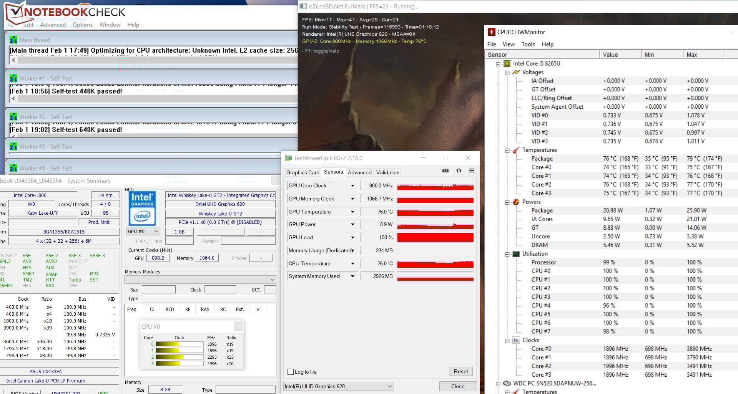Open the GPU Power sensor dropdown

352,225
